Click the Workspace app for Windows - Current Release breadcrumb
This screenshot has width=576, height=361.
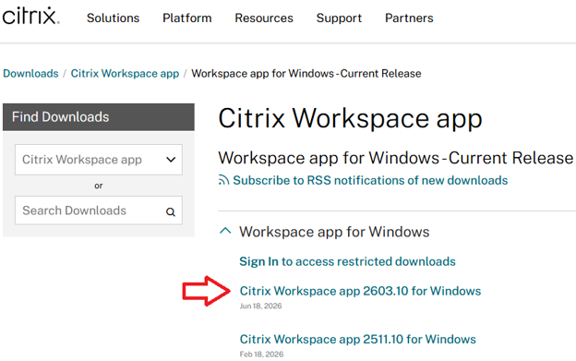306,74
